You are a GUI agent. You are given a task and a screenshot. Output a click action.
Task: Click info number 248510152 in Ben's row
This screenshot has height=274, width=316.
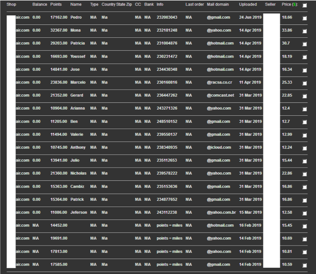tap(167, 121)
